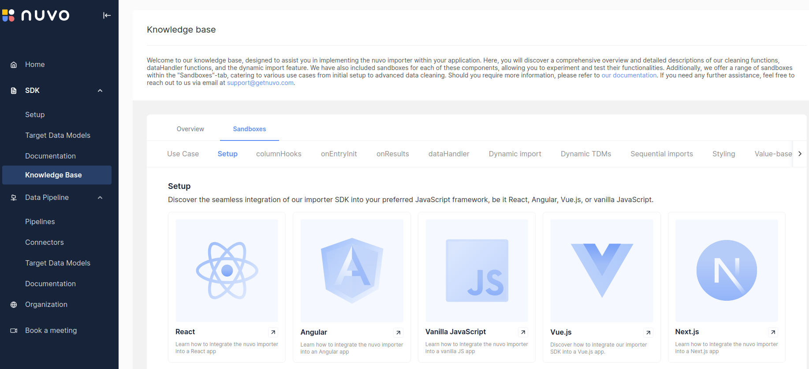The width and height of the screenshot is (809, 369).
Task: Open Setup under SDK
Action: 35,114
